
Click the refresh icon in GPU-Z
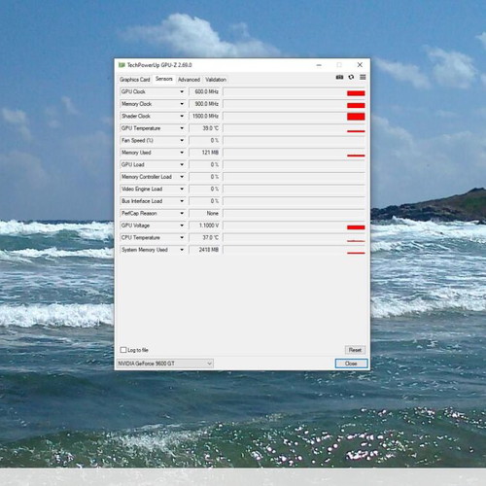tap(351, 77)
